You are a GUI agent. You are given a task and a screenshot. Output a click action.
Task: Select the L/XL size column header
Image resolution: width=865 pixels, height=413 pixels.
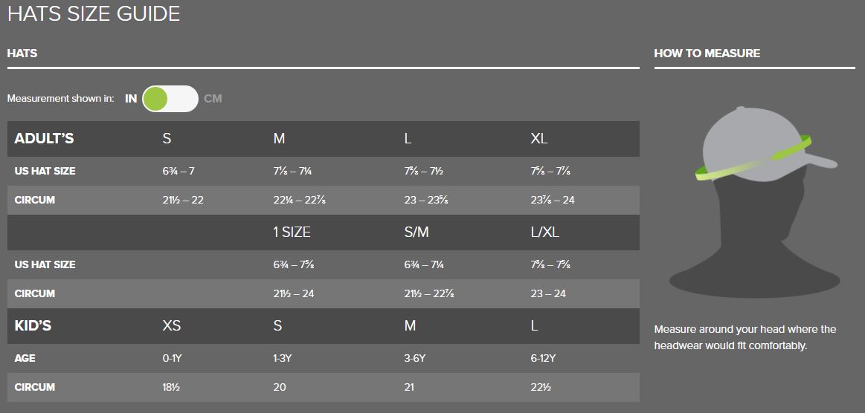pyautogui.click(x=544, y=232)
